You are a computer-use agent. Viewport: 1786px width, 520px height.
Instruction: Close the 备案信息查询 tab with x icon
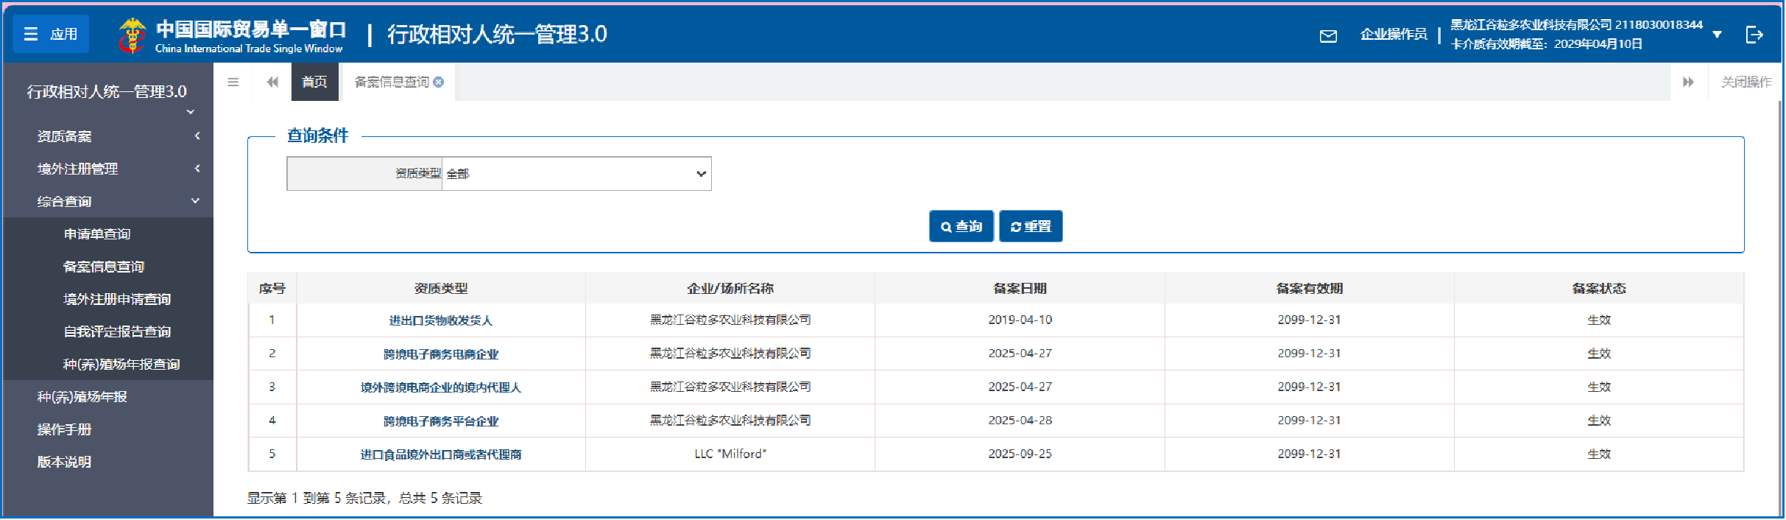(439, 82)
